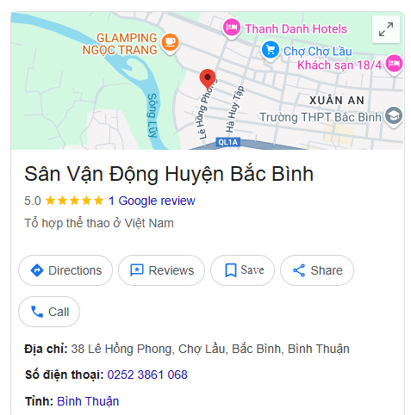Open the Trường THPT Bắc Bình school marker
Image resolution: width=411 pixels, height=415 pixels.
coord(393,116)
